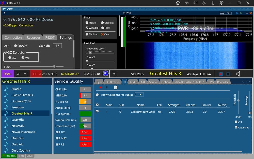Open the EPG tab
The image size is (254, 159).
(x=211, y=82)
